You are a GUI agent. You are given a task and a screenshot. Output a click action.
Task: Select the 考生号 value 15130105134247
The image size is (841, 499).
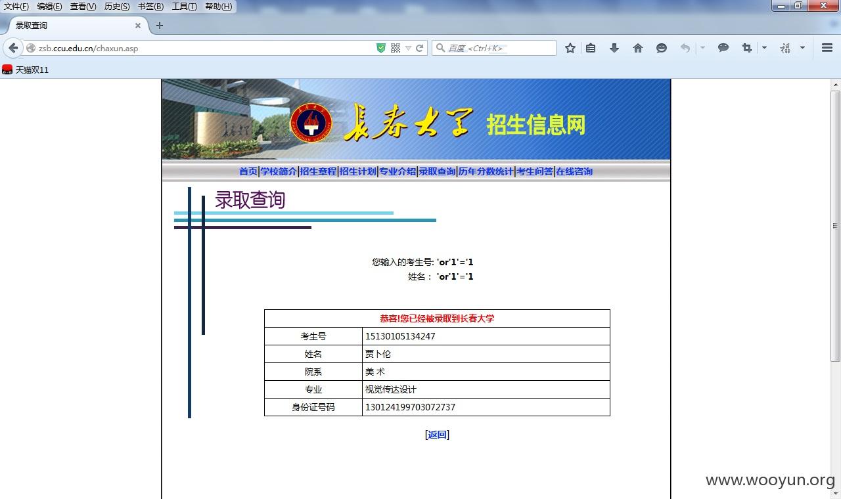[x=400, y=336]
